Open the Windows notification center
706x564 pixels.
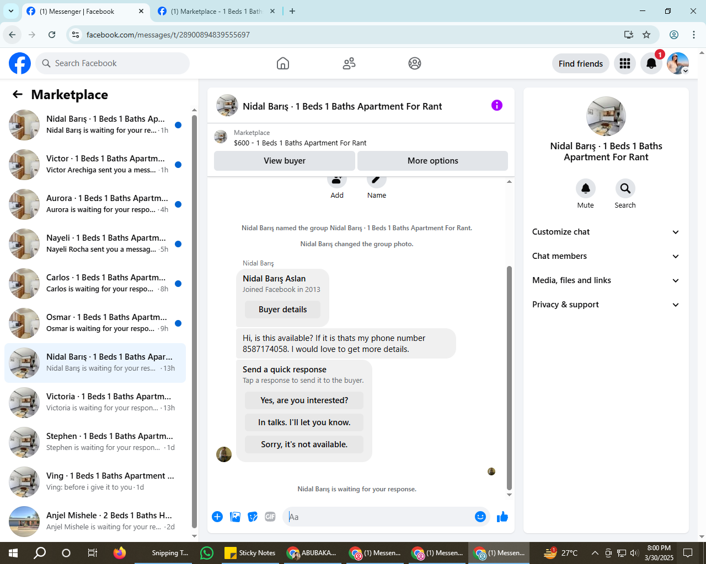coord(688,553)
